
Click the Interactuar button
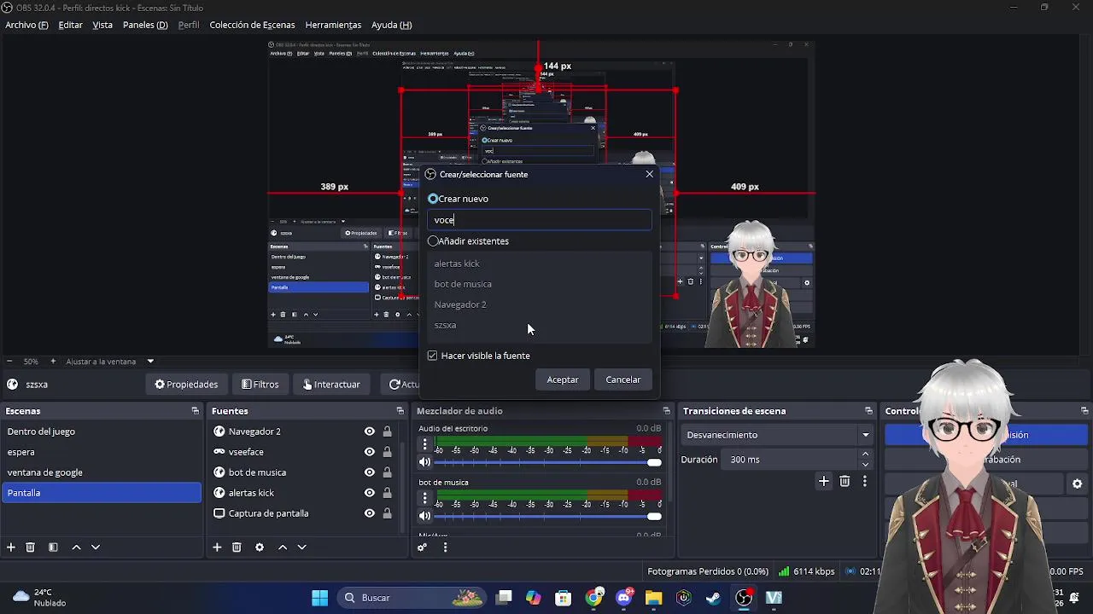(x=332, y=385)
